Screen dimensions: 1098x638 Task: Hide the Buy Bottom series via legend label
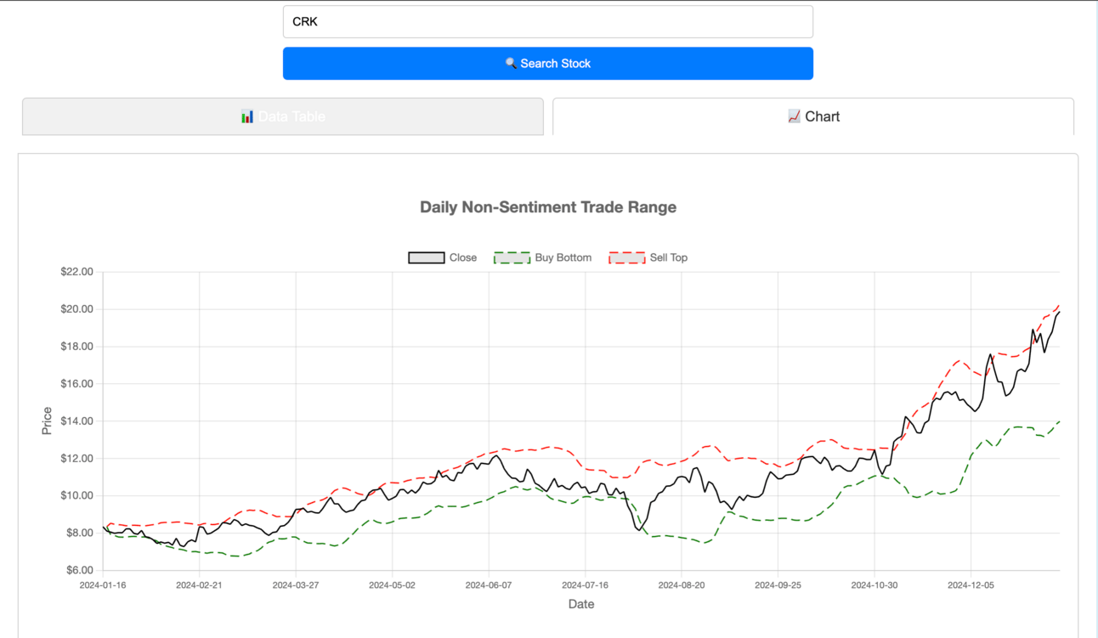(x=563, y=257)
